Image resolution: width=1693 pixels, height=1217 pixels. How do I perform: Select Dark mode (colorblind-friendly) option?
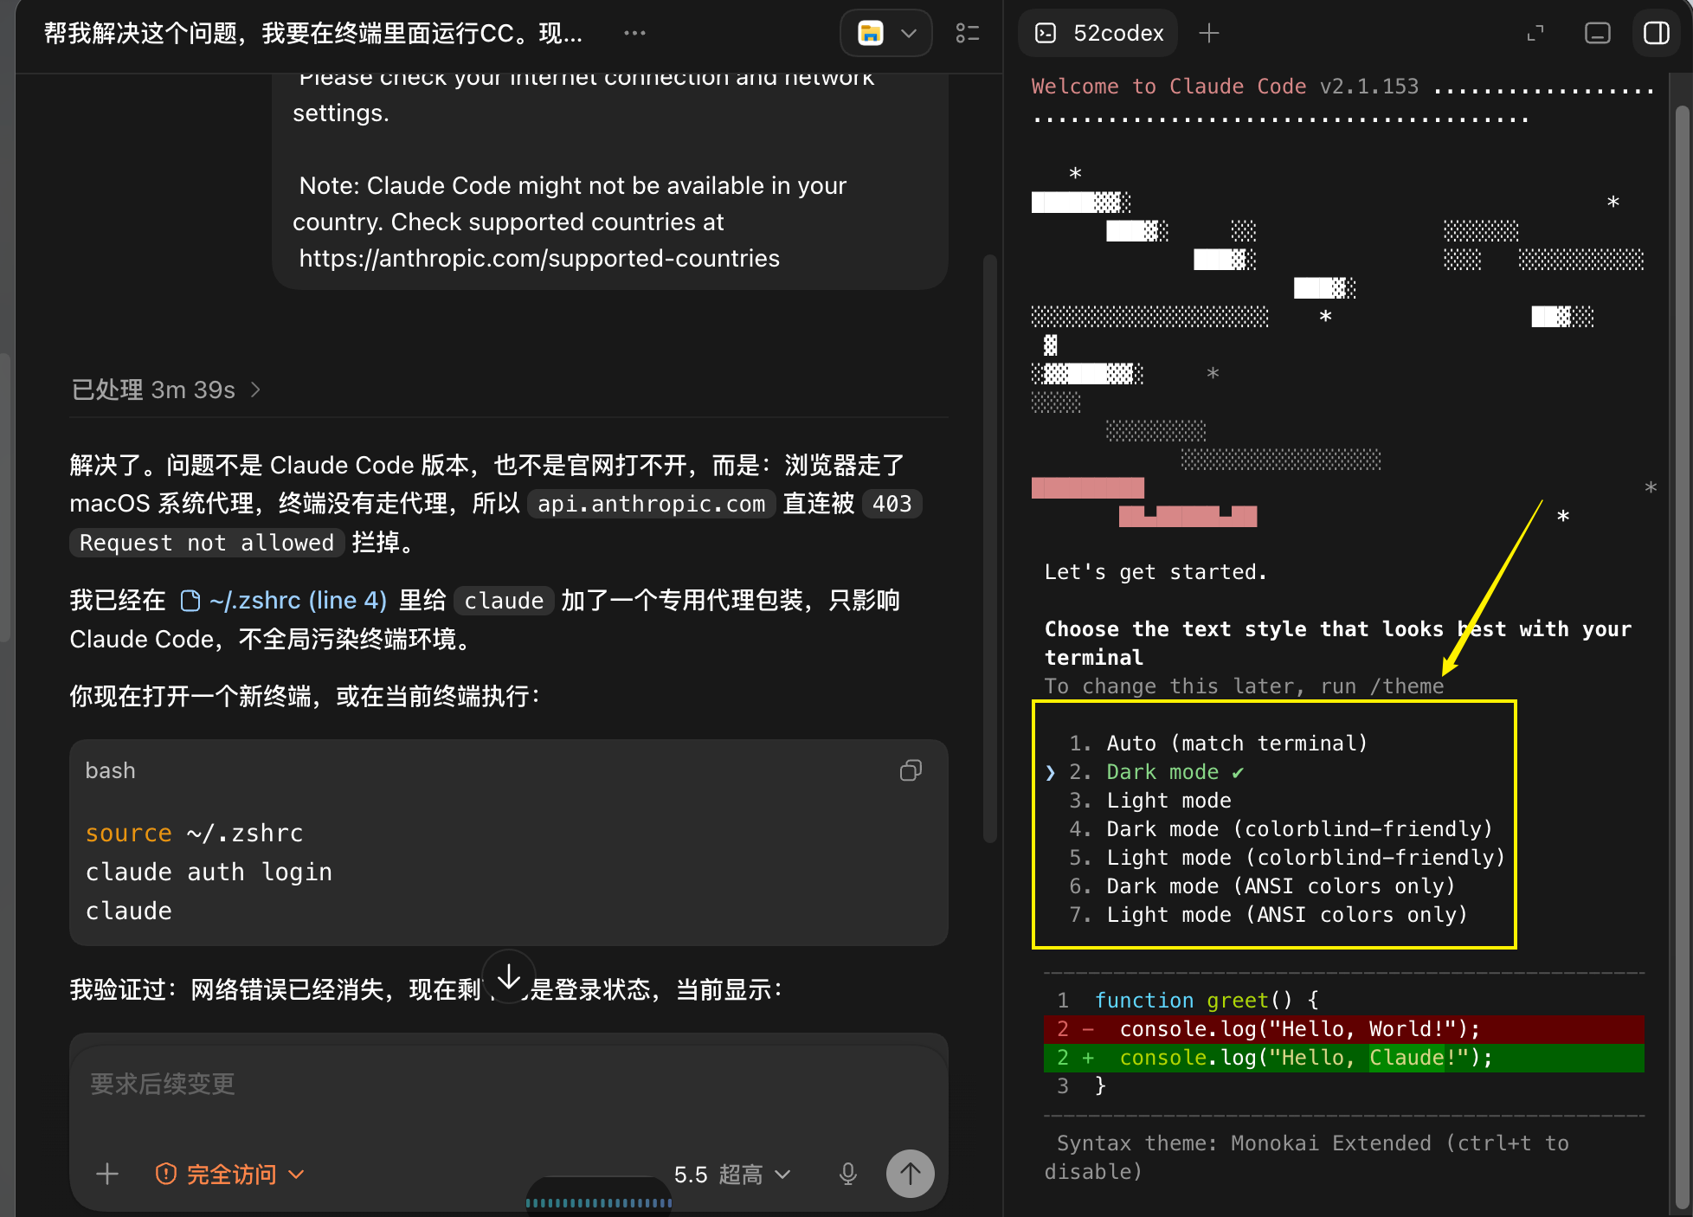pyautogui.click(x=1281, y=828)
